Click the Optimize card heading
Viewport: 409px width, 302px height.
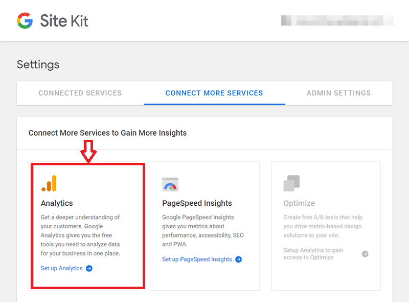(299, 203)
